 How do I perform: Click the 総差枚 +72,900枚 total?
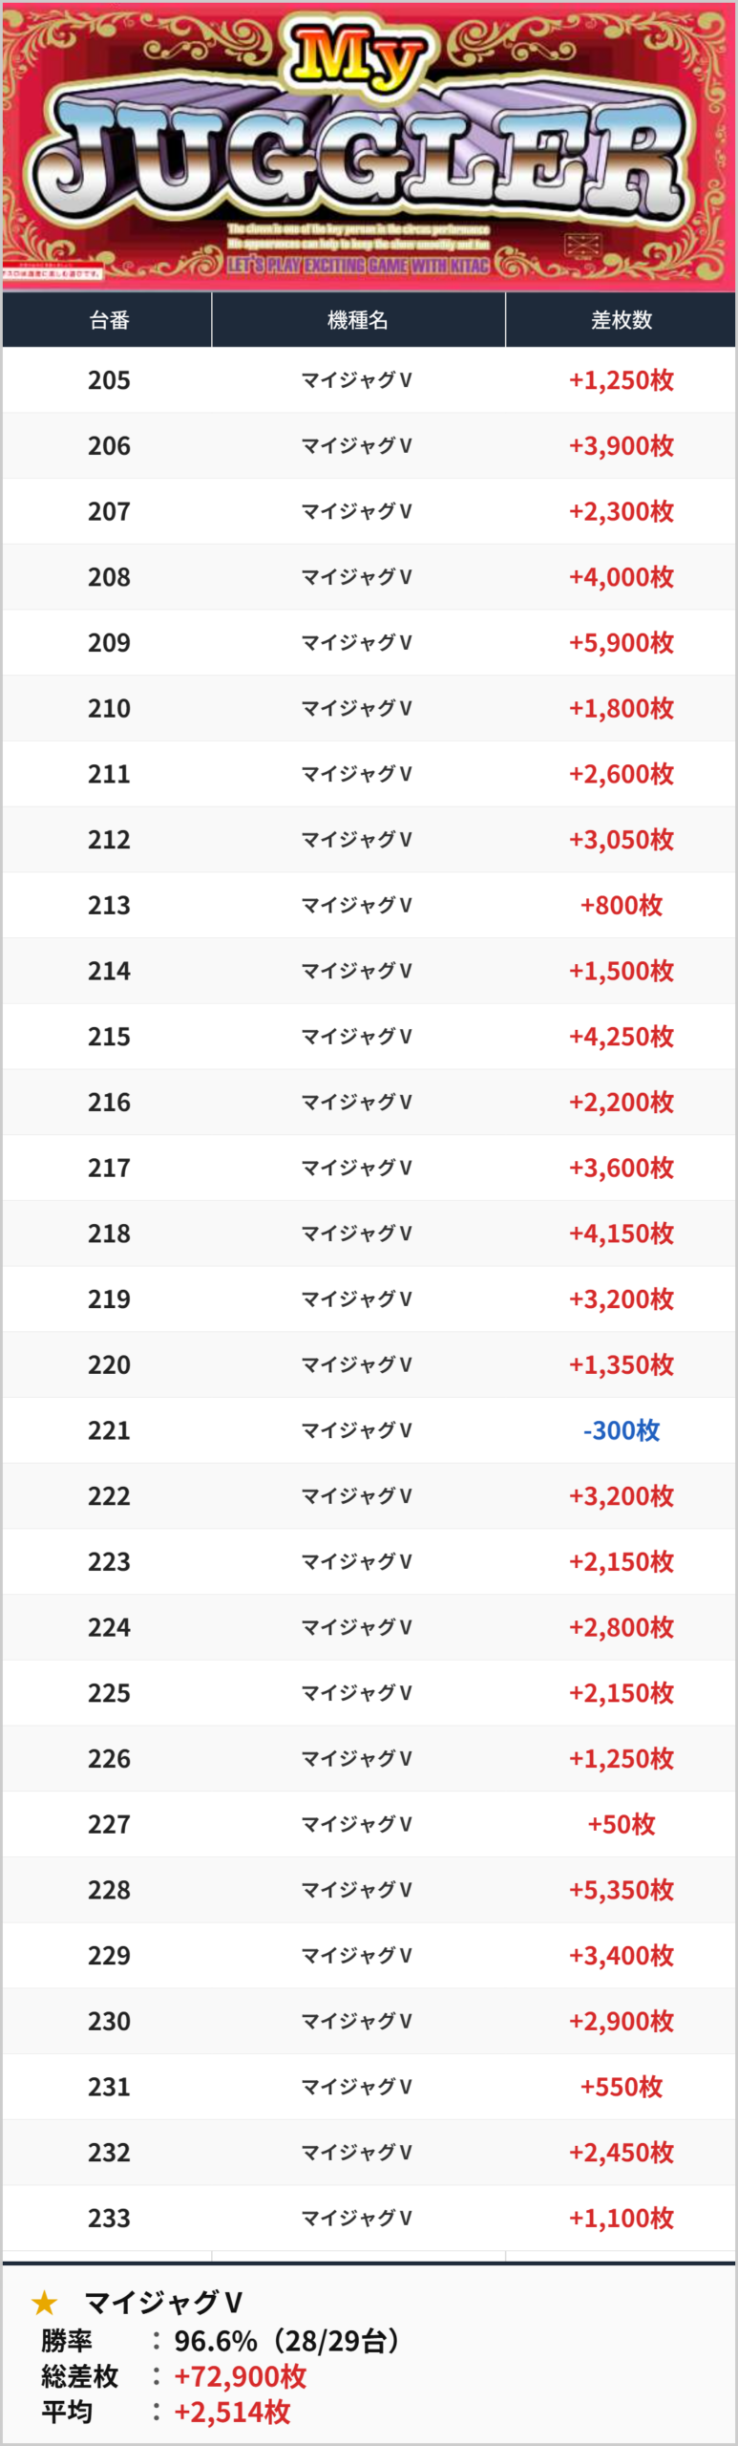(174, 2376)
